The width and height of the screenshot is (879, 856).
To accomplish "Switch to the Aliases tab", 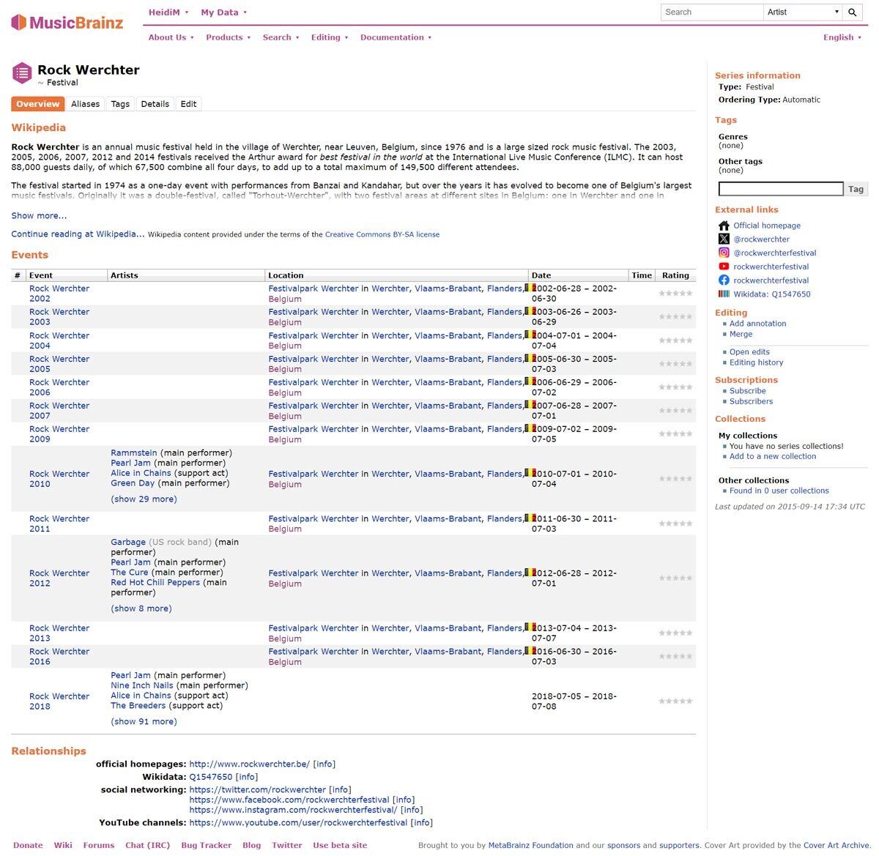I will tap(85, 104).
